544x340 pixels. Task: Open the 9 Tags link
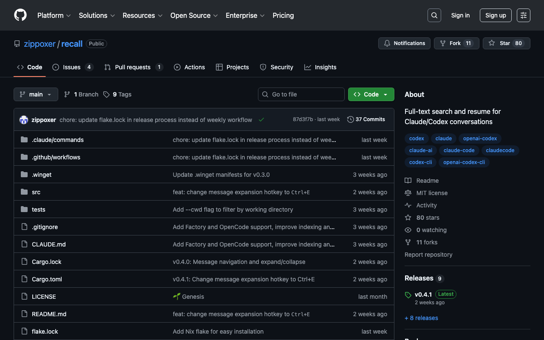tap(117, 94)
